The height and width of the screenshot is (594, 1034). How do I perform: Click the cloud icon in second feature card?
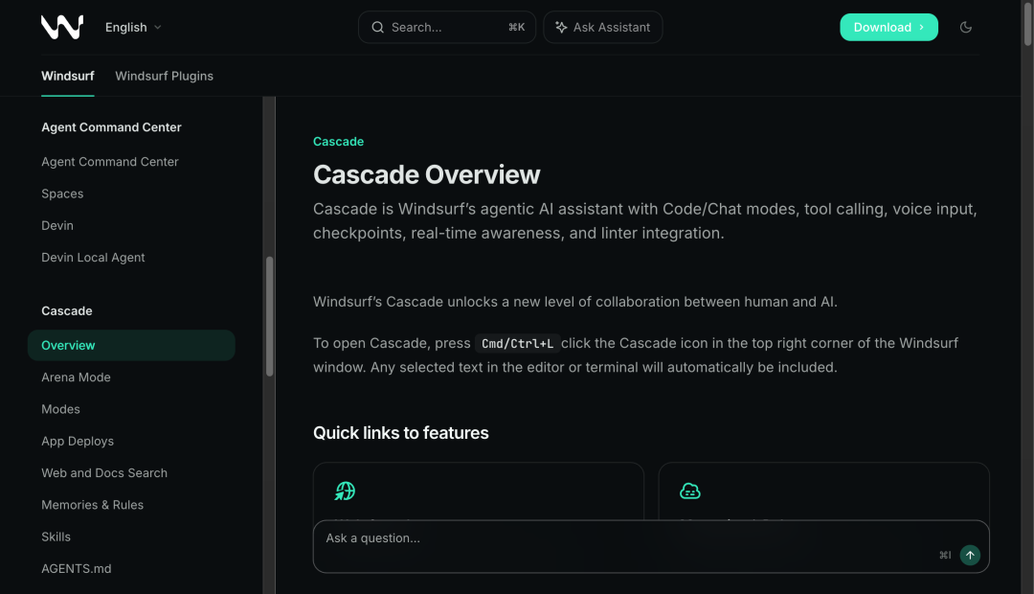click(689, 491)
